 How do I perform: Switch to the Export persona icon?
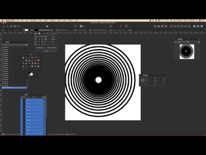click(x=19, y=26)
